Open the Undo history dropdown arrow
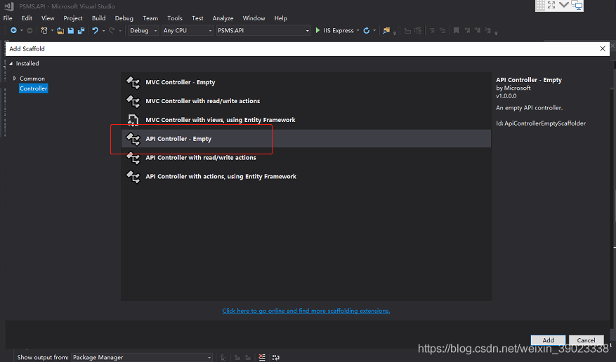Viewport: 616px width, 362px height. click(103, 31)
